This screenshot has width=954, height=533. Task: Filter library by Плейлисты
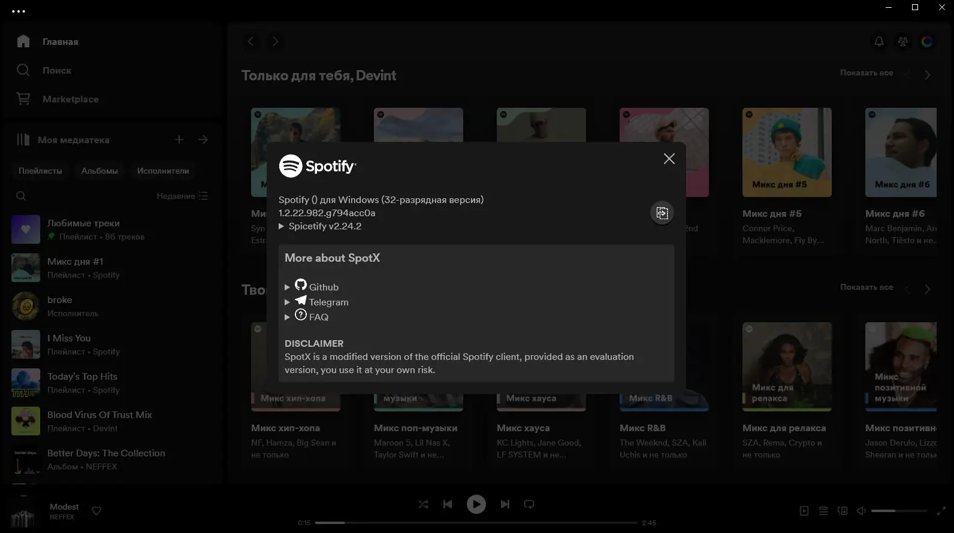click(x=40, y=171)
